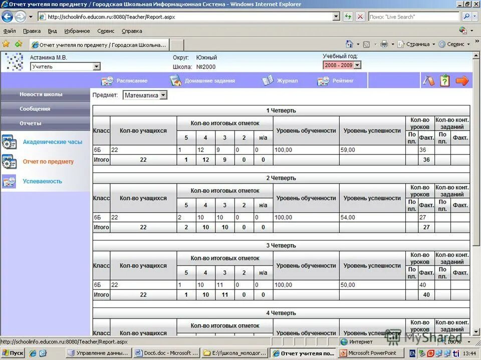Click the Пуск start button
The width and height of the screenshot is (481, 360).
pyautogui.click(x=13, y=353)
